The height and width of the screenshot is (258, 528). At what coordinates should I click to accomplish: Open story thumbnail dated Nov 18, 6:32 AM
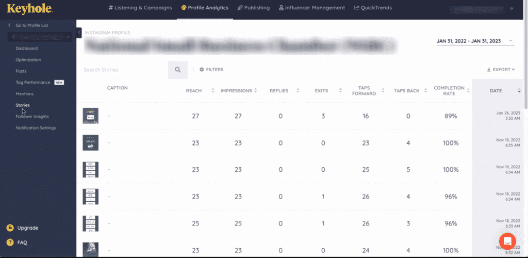click(91, 250)
